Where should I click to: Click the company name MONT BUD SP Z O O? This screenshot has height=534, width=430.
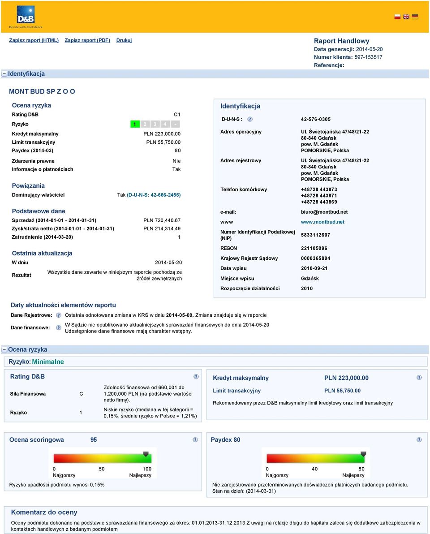click(x=42, y=91)
